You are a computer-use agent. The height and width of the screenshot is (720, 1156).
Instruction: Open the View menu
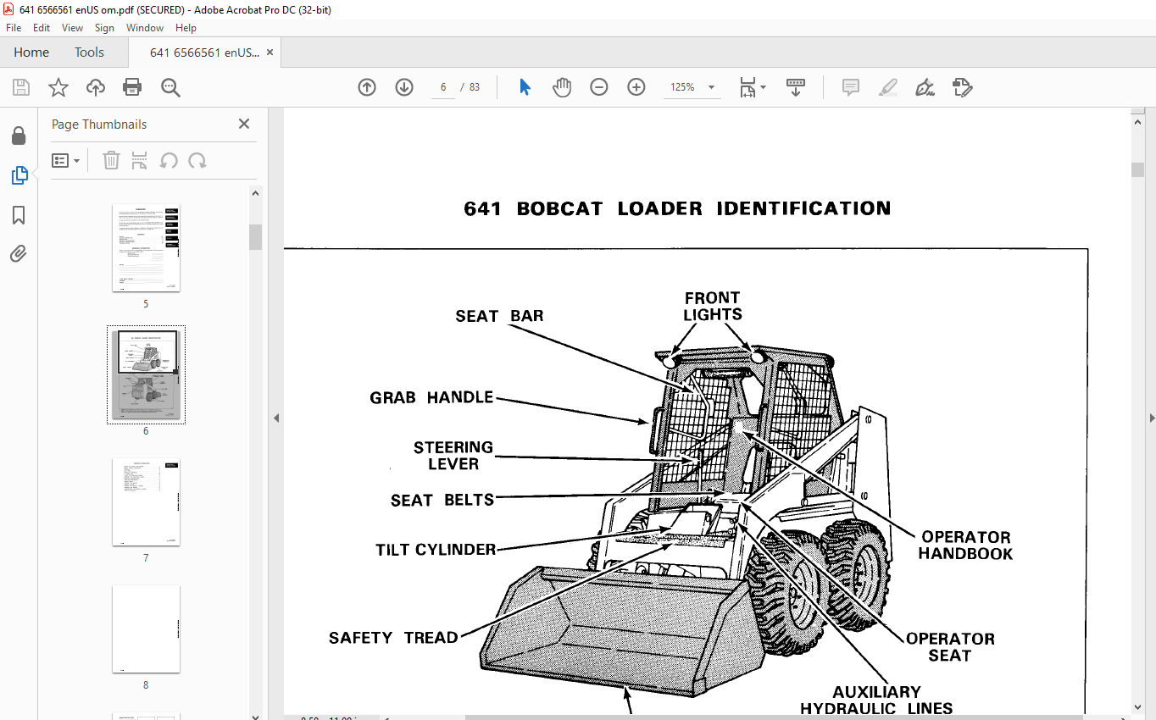coord(72,28)
